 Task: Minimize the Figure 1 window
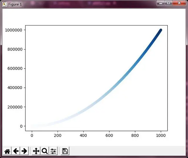pos(161,3)
